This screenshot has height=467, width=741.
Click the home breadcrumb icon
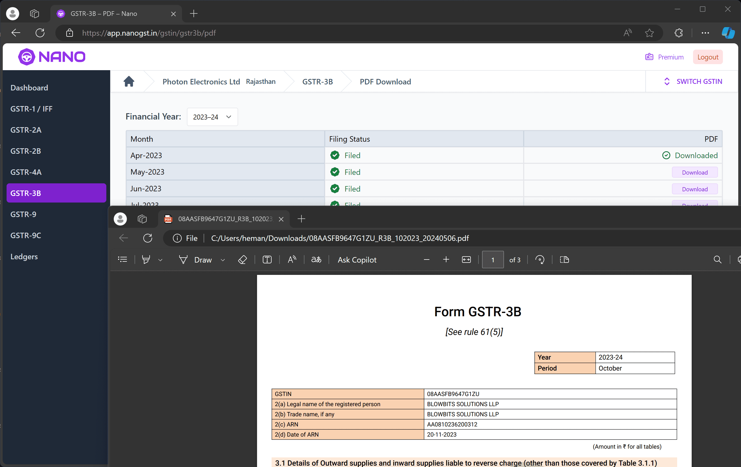(129, 81)
